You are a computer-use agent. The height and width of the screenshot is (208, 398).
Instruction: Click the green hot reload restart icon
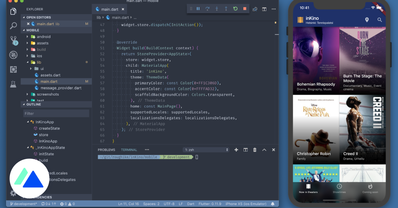(x=235, y=9)
